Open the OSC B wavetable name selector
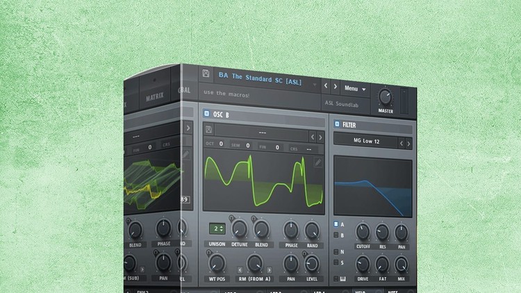 coord(262,133)
